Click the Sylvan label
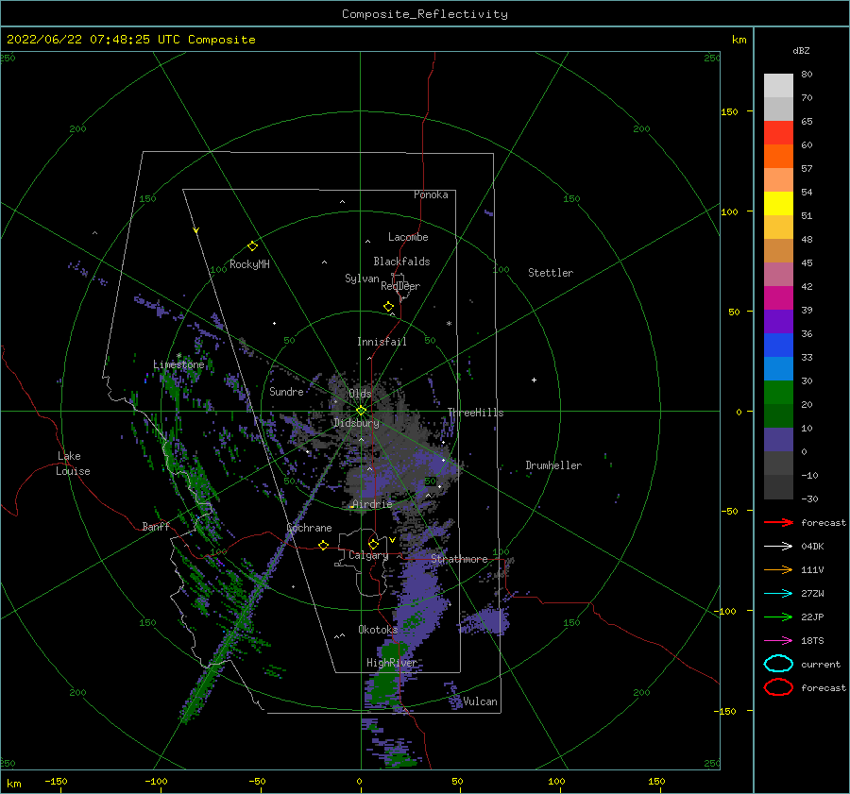The height and width of the screenshot is (794, 850). click(362, 279)
